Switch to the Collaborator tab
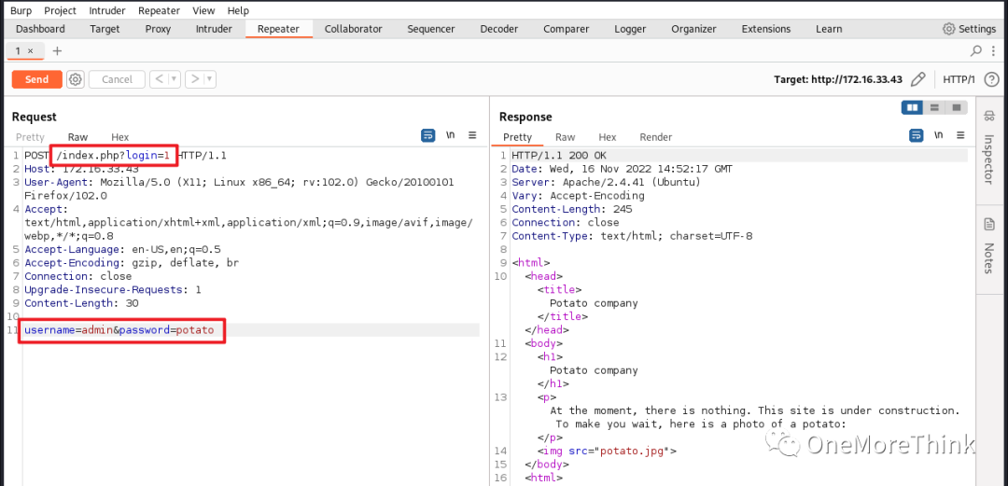The height and width of the screenshot is (486, 1008). [354, 29]
